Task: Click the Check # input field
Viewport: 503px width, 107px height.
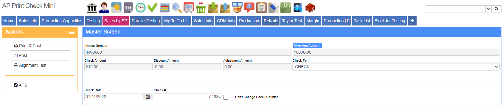Action: 188,97
